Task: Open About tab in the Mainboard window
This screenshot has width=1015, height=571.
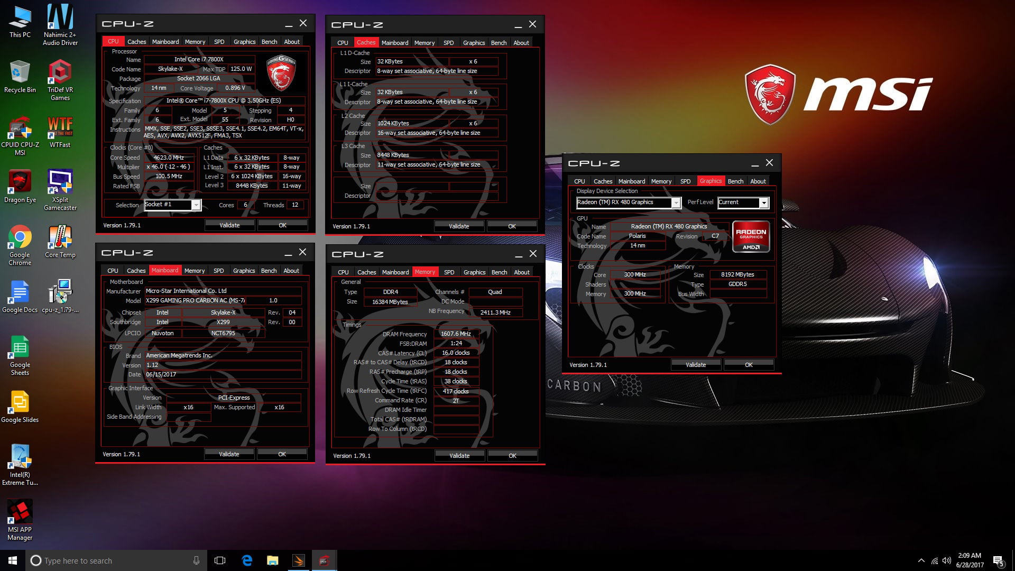Action: [291, 271]
